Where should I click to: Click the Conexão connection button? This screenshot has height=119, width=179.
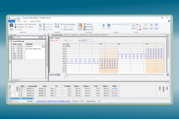coord(18,29)
